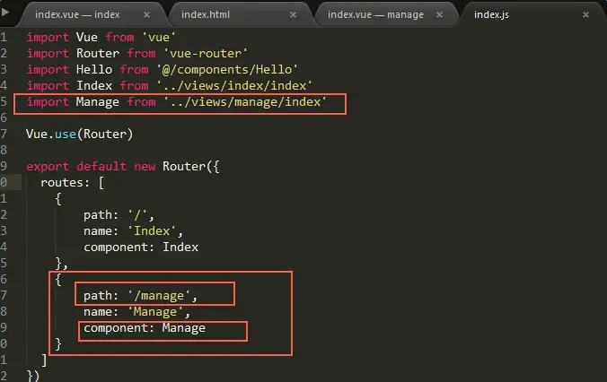Place cursor on Vue.use(Router) line

(79, 135)
